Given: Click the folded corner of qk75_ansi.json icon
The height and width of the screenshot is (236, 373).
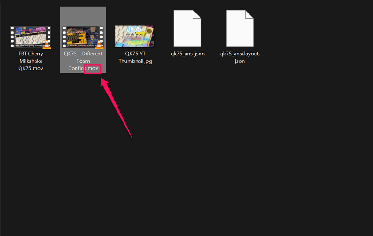Looking at the screenshot, I should pos(197,14).
